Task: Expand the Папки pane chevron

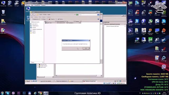Action: (43, 62)
